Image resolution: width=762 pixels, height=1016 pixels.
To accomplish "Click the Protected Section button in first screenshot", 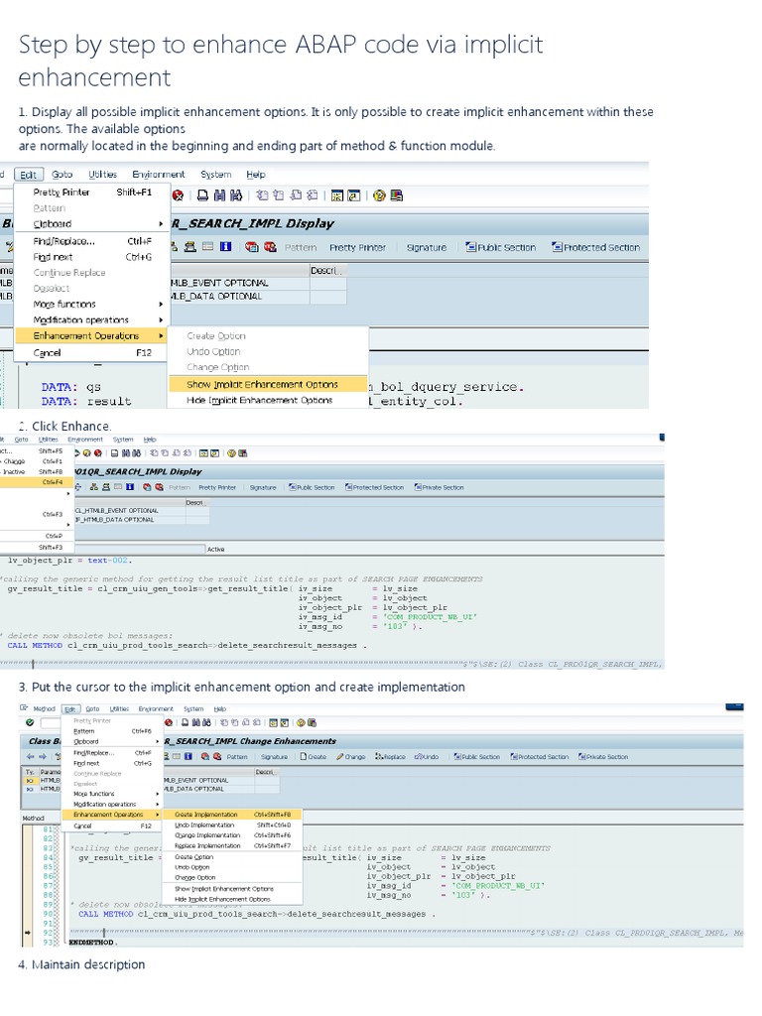I will 595,247.
